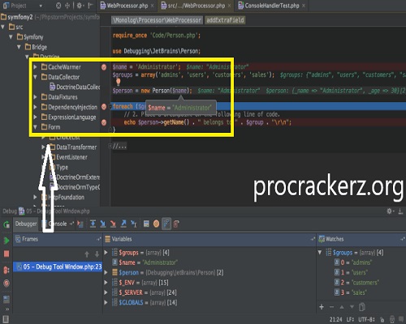Expand the CacheWarmer folder

coord(35,66)
